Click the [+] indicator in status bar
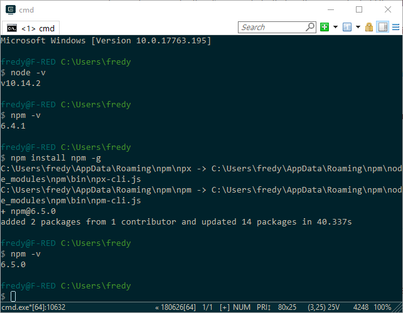This screenshot has width=403, height=313. click(224, 307)
